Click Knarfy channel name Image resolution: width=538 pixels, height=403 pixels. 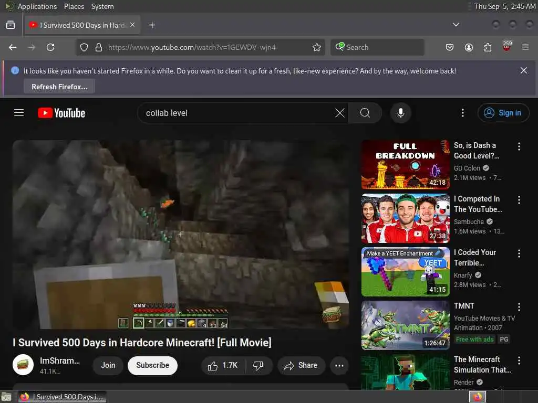463,275
